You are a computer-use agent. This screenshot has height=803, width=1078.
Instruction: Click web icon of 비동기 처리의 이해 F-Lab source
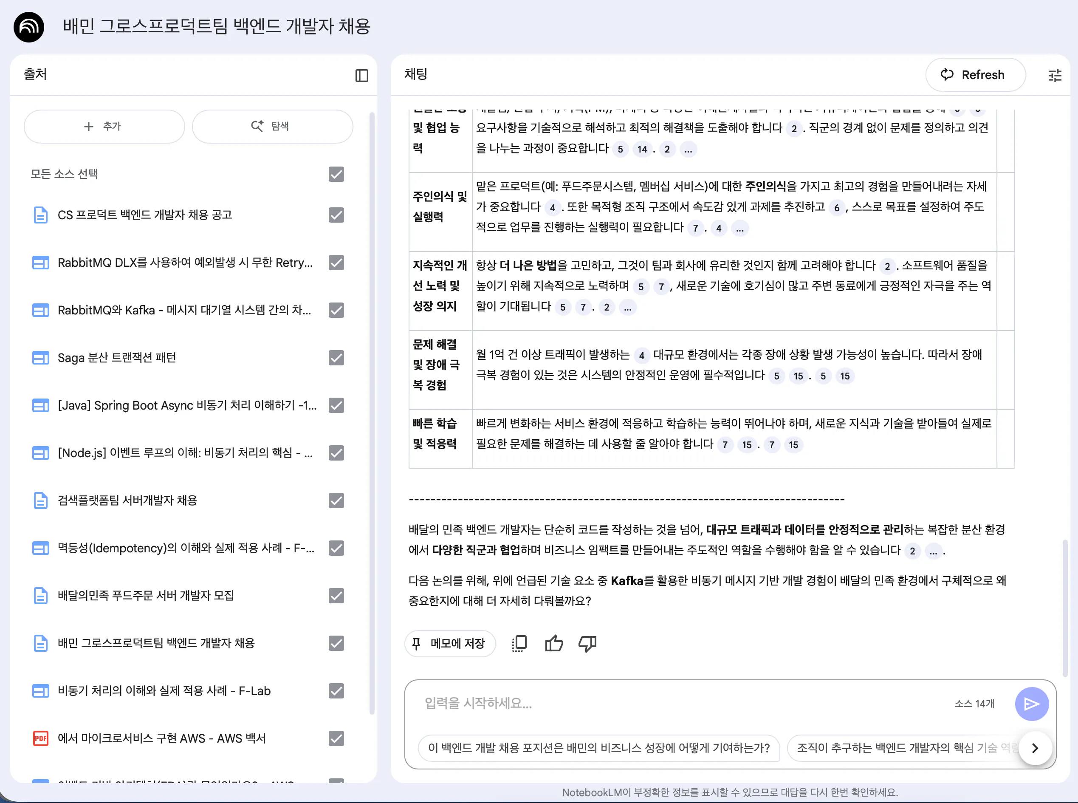[x=41, y=691]
